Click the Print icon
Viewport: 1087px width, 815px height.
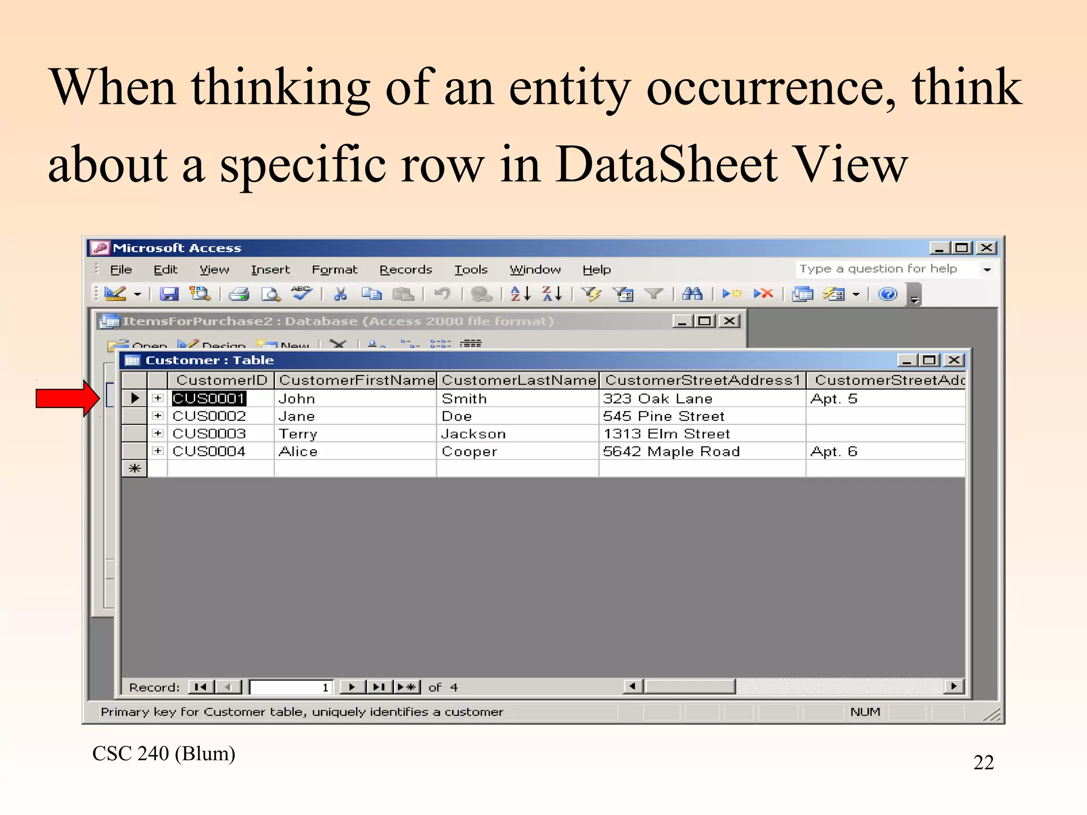tap(239, 293)
